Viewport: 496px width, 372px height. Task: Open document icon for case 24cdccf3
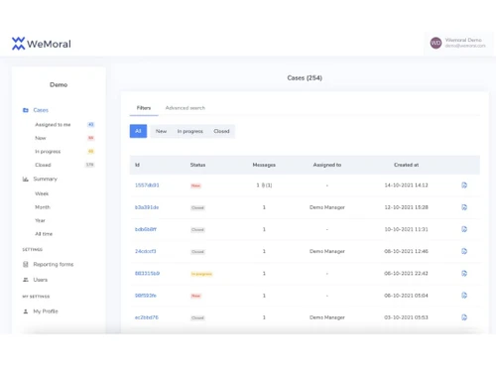click(x=464, y=251)
